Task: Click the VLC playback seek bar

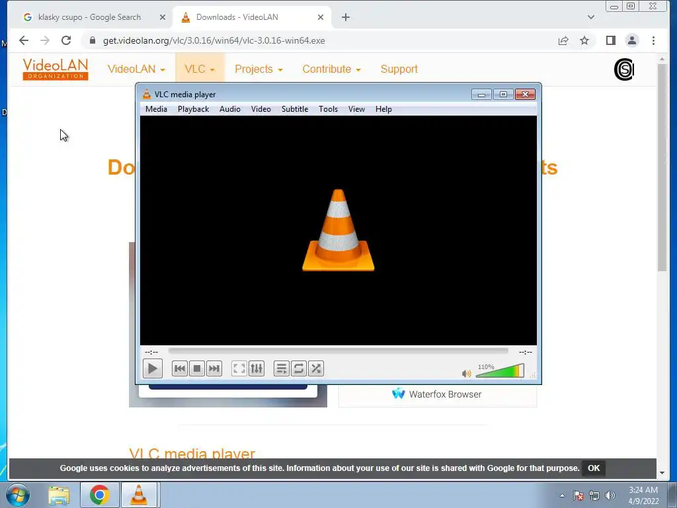Action: [338, 351]
